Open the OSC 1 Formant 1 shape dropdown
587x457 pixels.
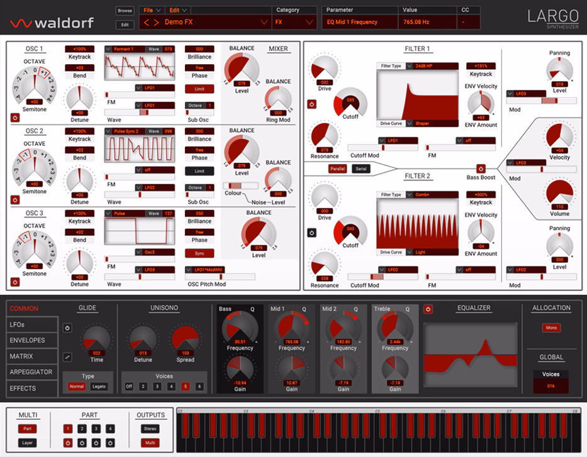[x=125, y=49]
